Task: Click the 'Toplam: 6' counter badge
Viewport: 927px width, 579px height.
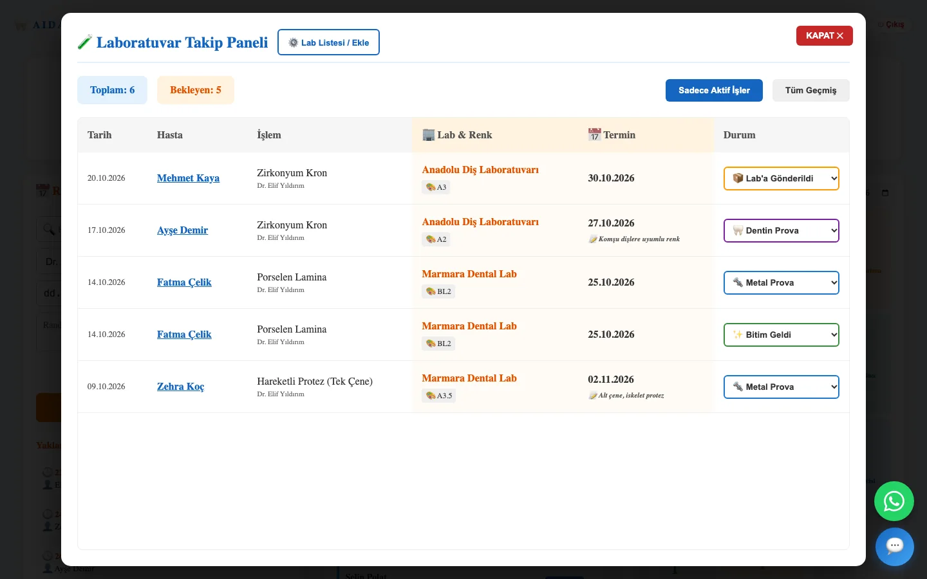Action: [112, 90]
